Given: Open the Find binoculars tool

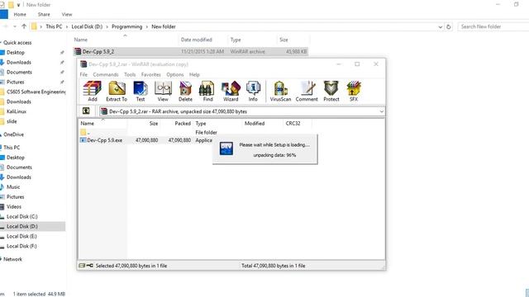Looking at the screenshot, I should (207, 92).
